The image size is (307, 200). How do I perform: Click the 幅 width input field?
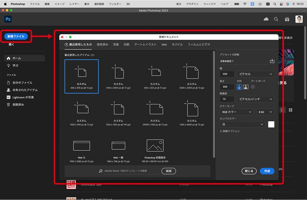coord(227,74)
